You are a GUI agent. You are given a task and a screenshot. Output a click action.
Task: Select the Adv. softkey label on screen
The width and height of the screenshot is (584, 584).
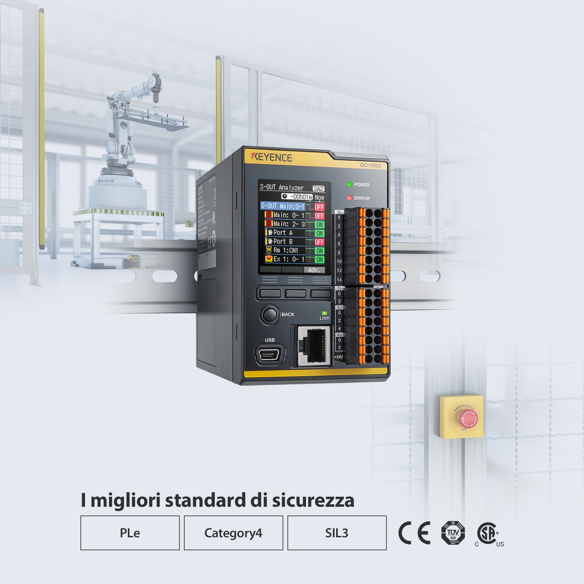(314, 270)
